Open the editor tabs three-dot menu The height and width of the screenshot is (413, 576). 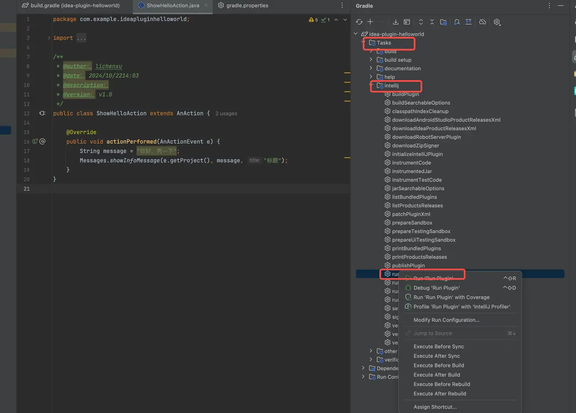click(x=343, y=6)
